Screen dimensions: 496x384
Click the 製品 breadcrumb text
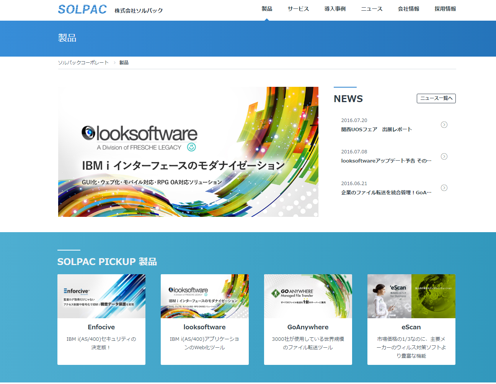coord(124,63)
